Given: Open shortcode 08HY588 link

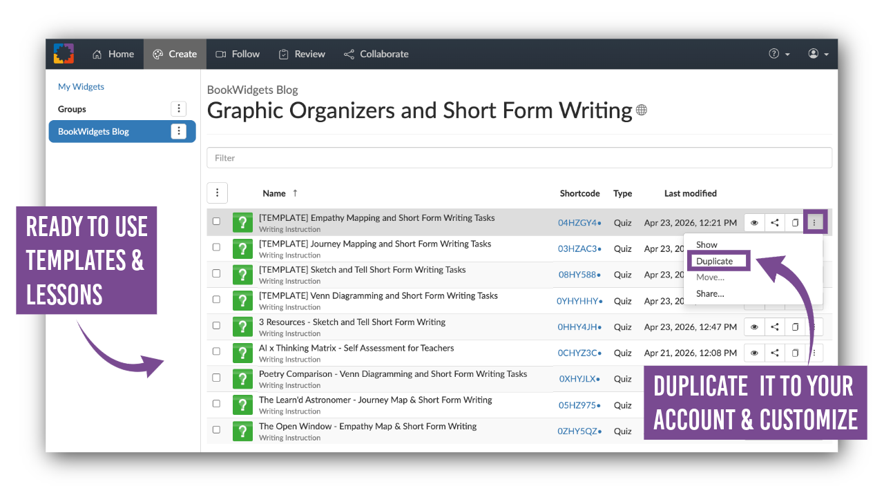Looking at the screenshot, I should coord(579,275).
